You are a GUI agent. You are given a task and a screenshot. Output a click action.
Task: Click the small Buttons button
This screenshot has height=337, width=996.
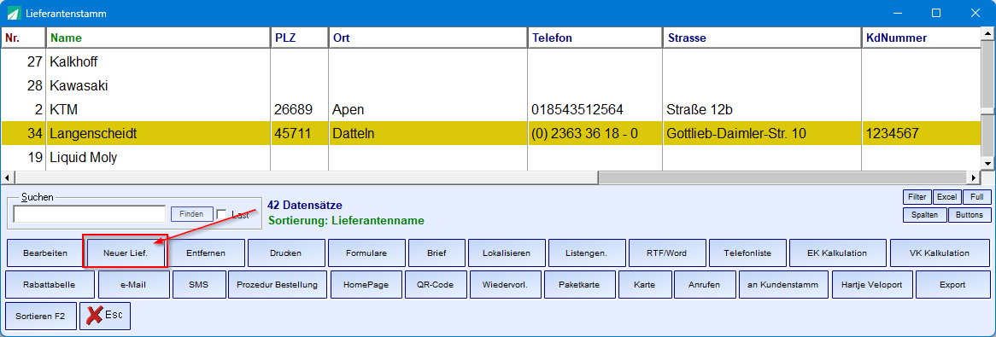[970, 214]
